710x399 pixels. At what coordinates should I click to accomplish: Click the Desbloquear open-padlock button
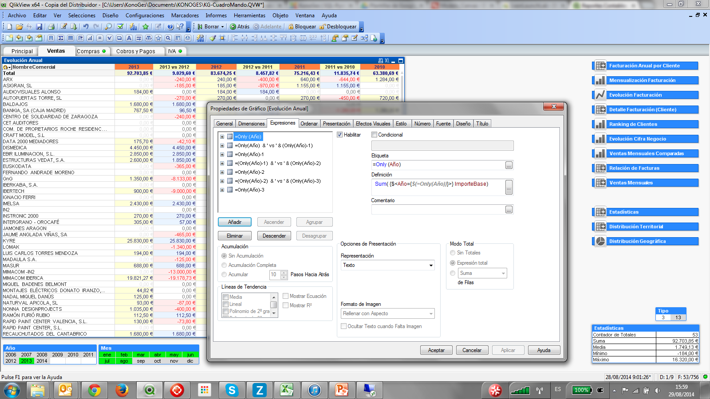pos(338,27)
